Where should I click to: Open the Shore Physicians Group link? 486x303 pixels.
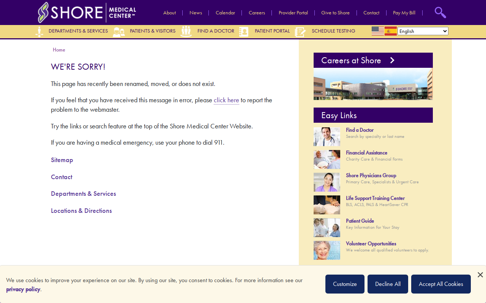point(371,175)
